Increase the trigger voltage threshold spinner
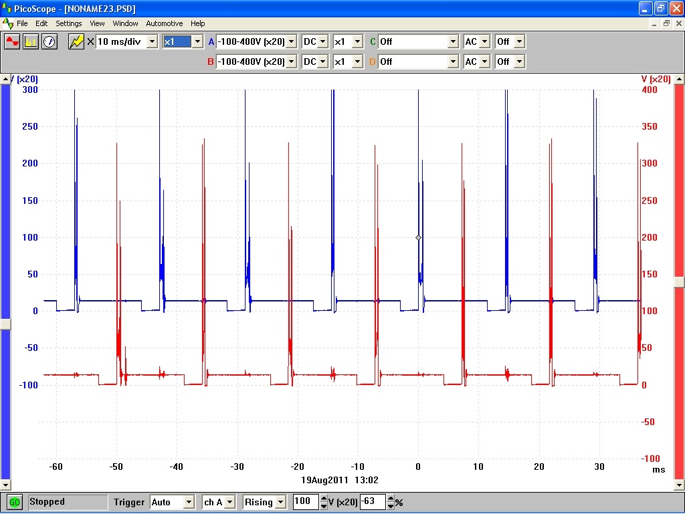 (324, 499)
